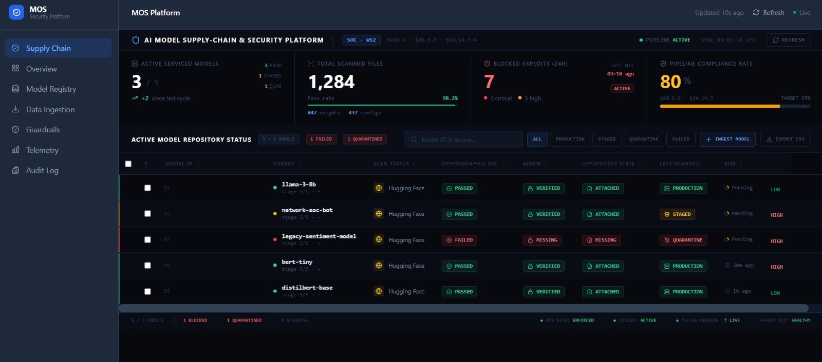Click the clock icon beside 1h ago
This screenshot has width=822, height=362.
click(x=727, y=291)
